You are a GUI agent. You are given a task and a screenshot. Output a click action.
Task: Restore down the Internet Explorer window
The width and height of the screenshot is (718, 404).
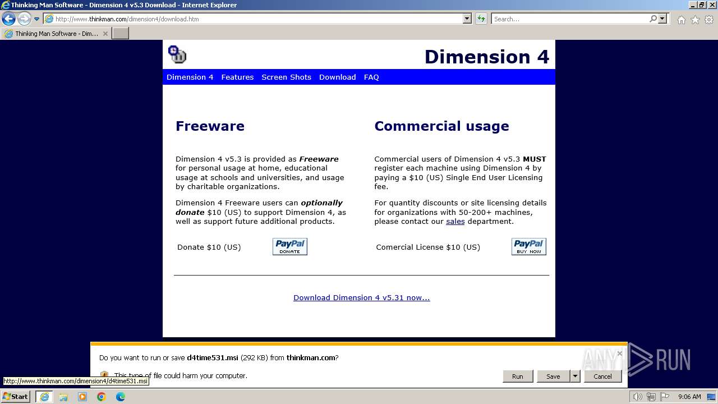tap(702, 5)
